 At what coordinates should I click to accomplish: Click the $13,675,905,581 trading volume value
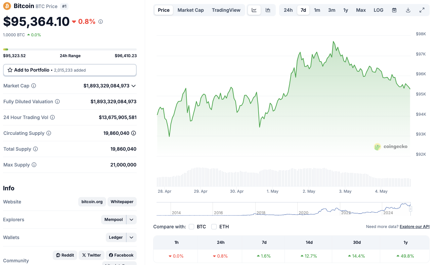(x=118, y=117)
